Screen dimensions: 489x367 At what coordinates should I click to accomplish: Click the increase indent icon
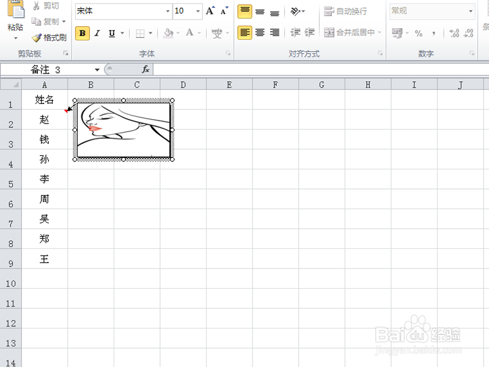pyautogui.click(x=309, y=32)
